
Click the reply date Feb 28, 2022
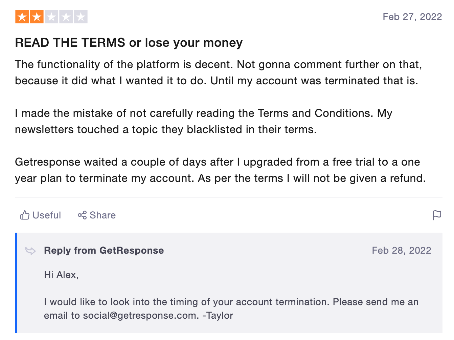point(402,251)
